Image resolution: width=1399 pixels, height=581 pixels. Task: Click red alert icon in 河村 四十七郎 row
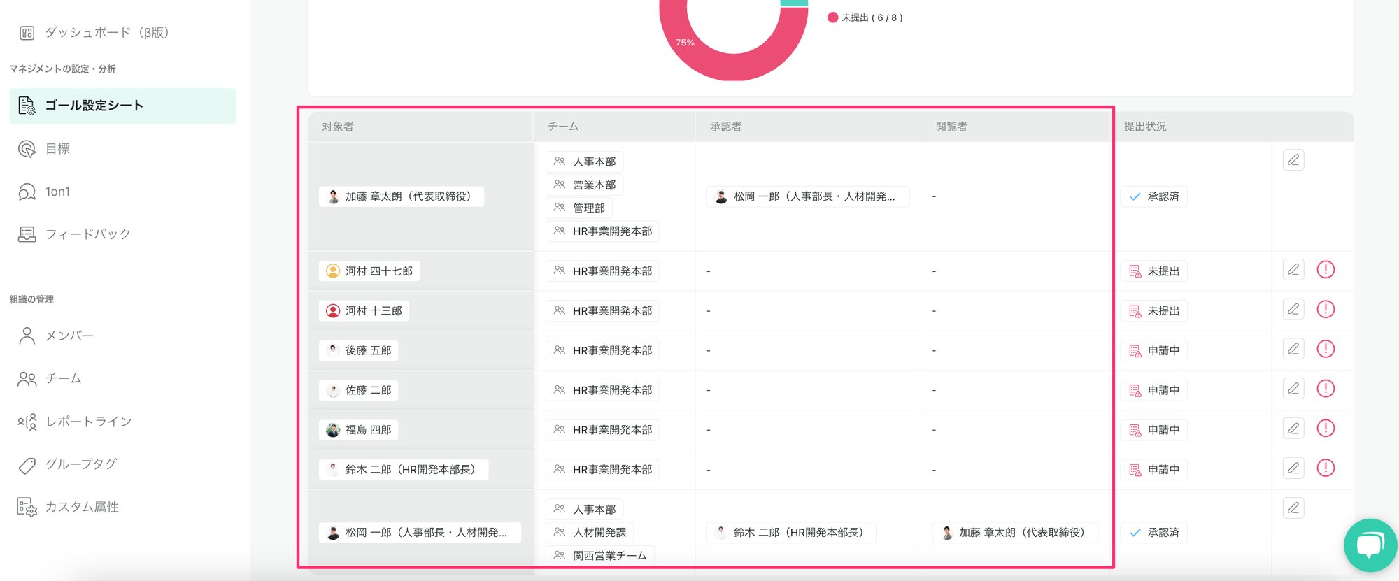coord(1325,270)
